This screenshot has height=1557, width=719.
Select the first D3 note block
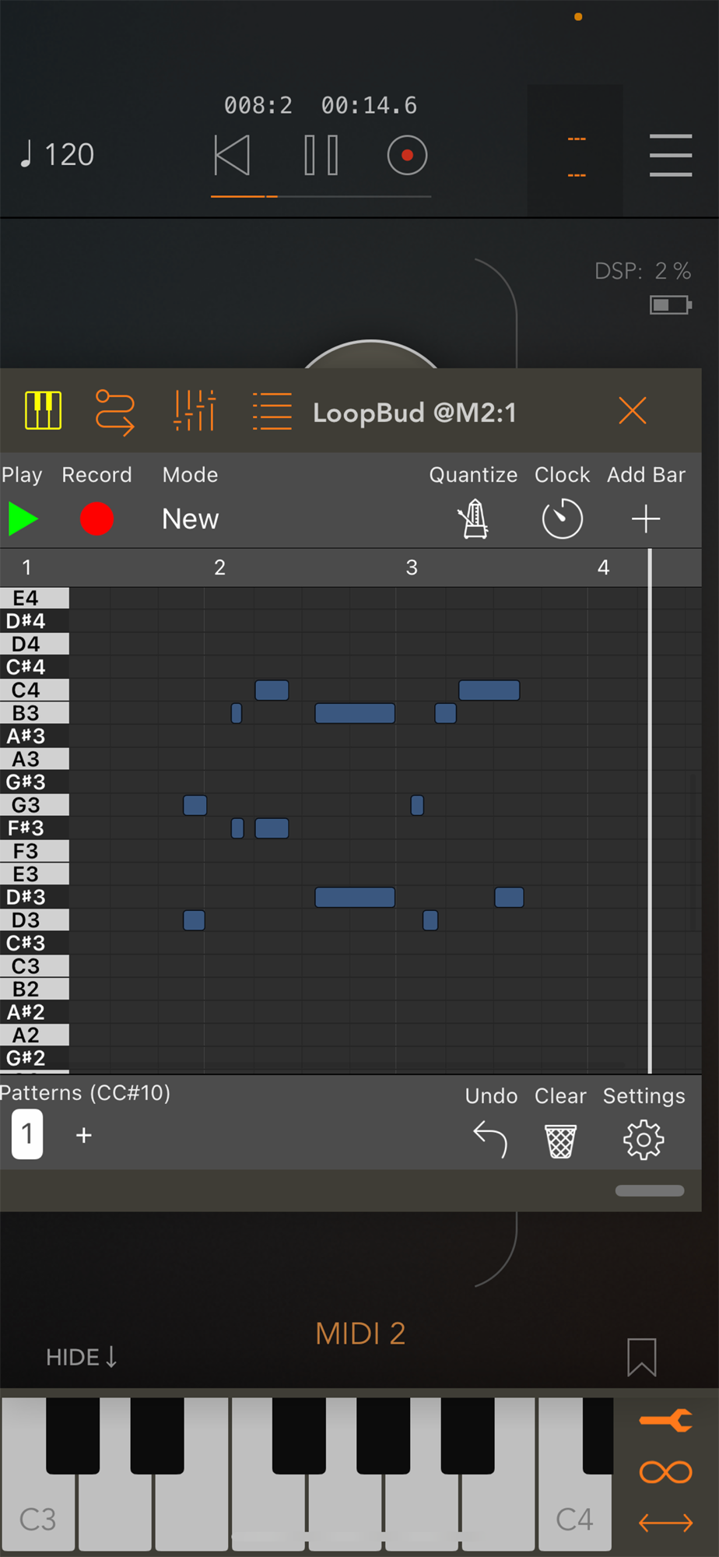[195, 920]
